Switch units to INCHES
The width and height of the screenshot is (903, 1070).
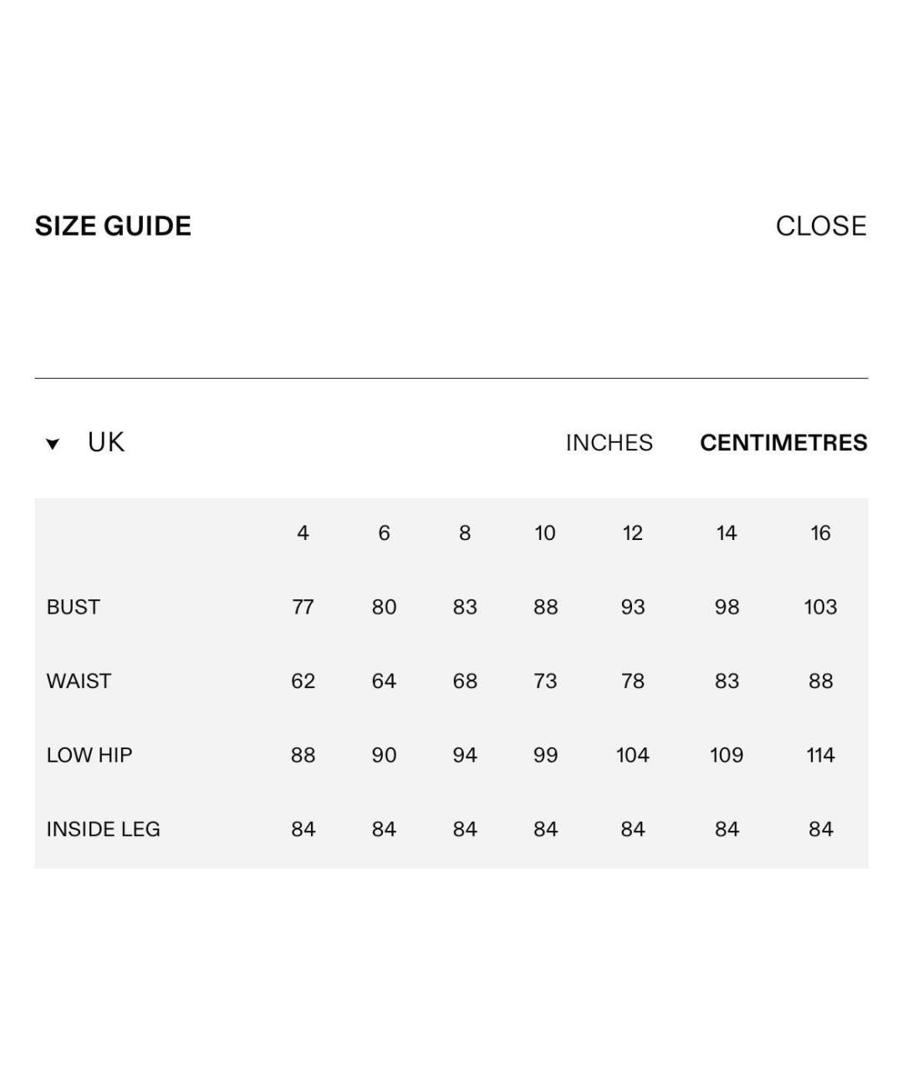pos(609,442)
